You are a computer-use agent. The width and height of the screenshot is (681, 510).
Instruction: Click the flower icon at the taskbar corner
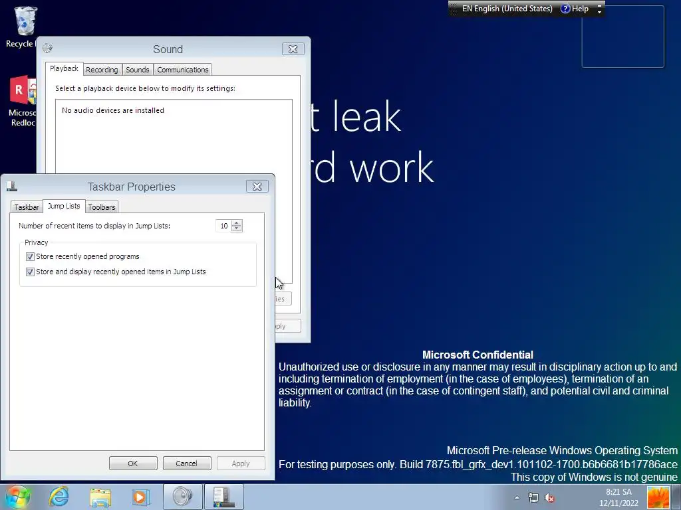point(658,497)
